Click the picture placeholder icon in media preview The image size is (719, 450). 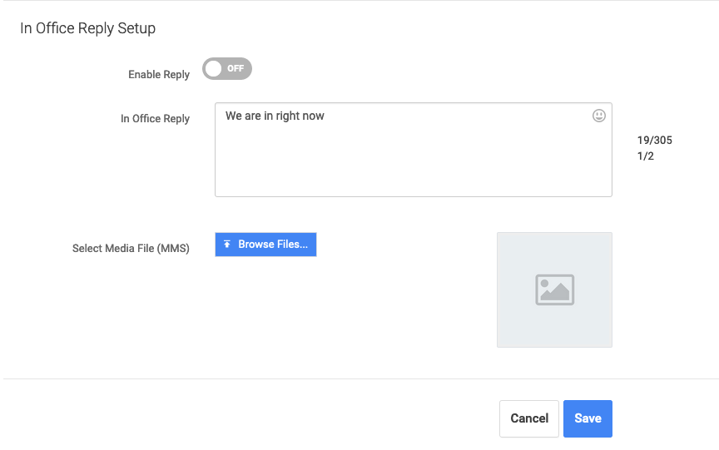click(x=554, y=289)
